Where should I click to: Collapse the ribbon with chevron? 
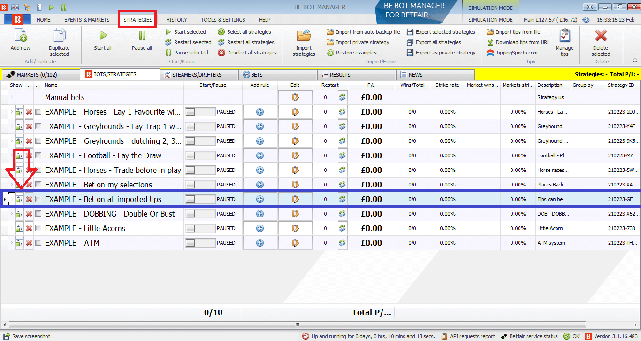[x=635, y=60]
